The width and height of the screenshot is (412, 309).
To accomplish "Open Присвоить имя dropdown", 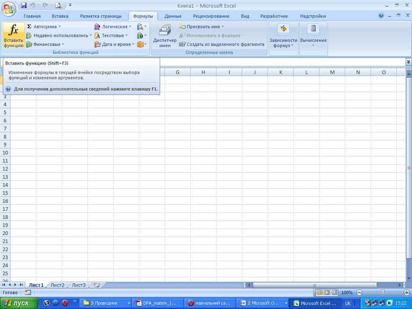I will tap(202, 27).
